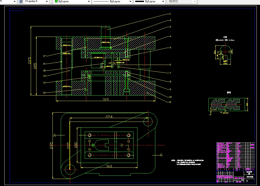Select the 185 height dimension text
260x186 pixels.
(35, 66)
